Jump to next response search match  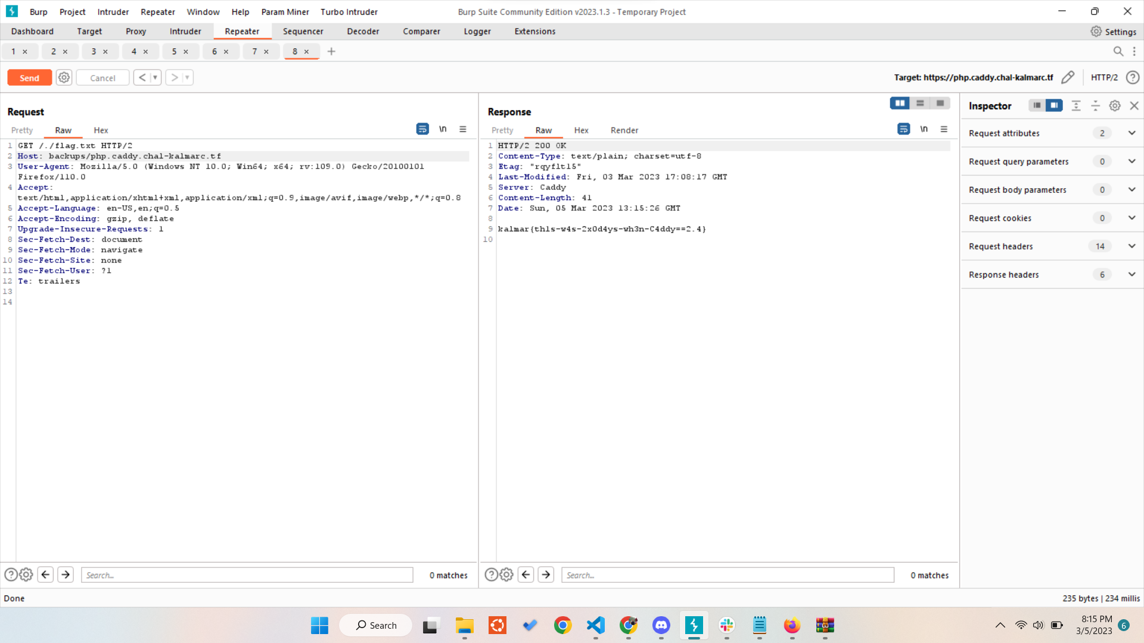(546, 575)
